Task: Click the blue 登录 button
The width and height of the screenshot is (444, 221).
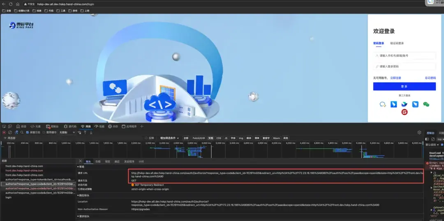Action: [404, 86]
